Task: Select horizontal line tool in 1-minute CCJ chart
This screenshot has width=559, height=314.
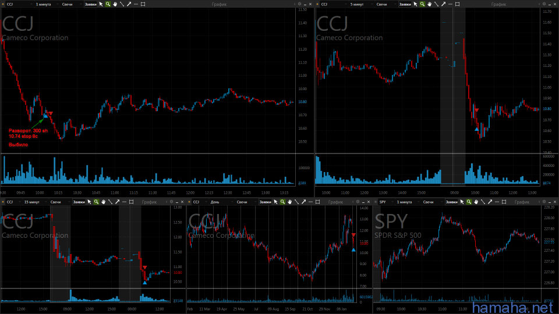Action: coord(136,4)
